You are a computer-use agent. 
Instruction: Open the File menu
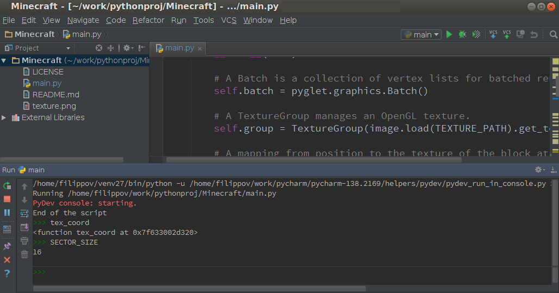point(9,20)
